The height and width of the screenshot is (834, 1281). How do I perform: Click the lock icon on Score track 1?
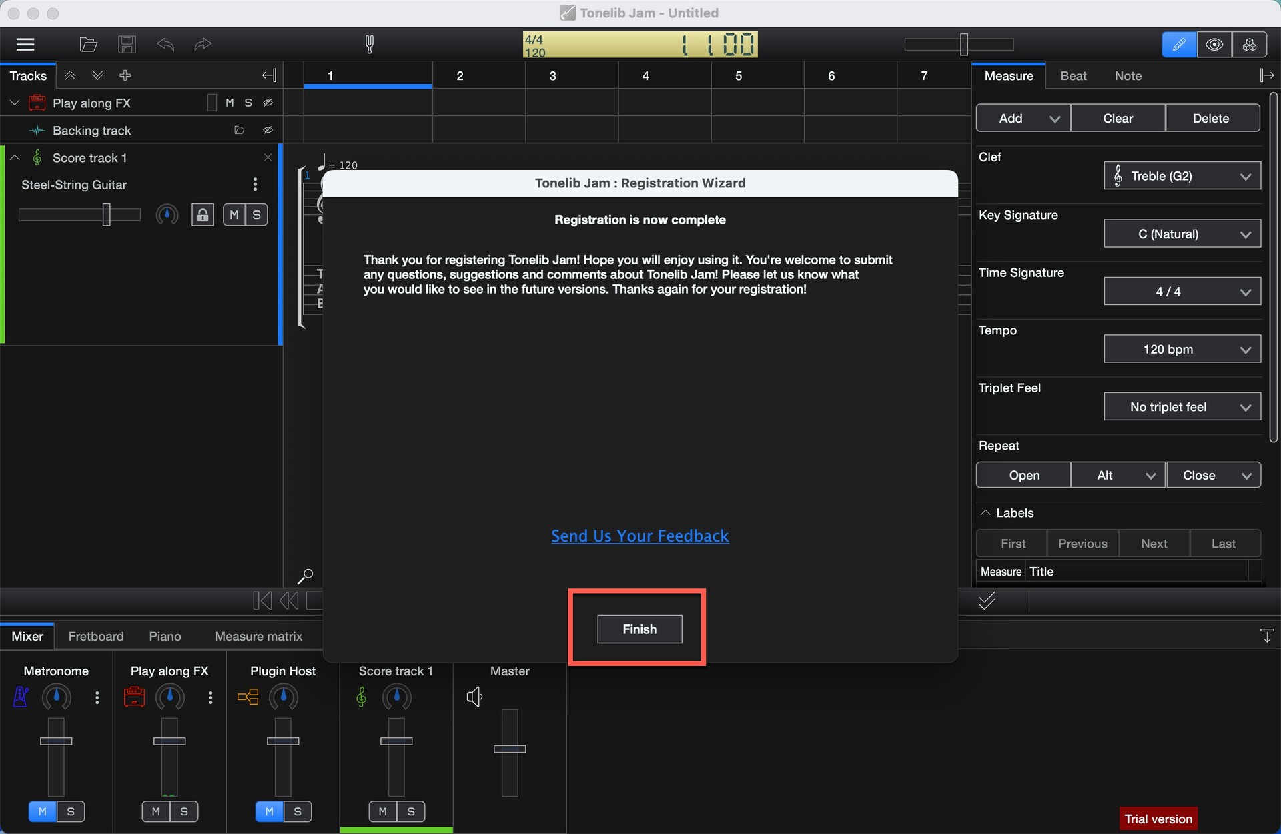(203, 214)
